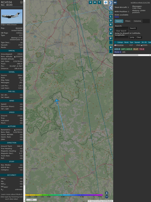Click the Mode-S source legend label
This screenshot has height=202, width=151.
pyautogui.click(x=118, y=52)
